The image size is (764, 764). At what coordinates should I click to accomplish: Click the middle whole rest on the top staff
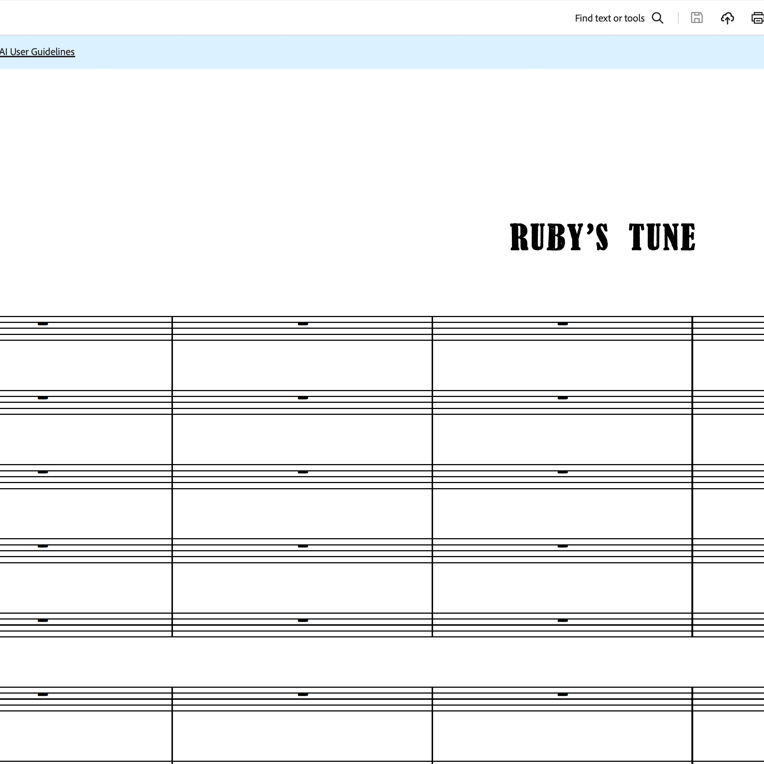tap(303, 324)
